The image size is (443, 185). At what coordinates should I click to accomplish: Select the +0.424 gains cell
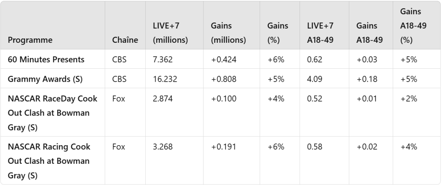click(223, 60)
